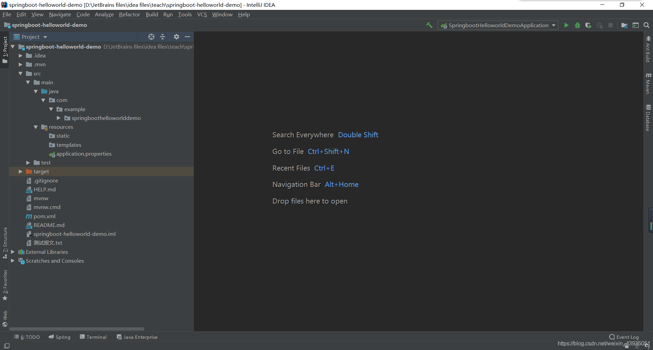Open the Build menu
Viewport: 653px width, 350px height.
152,14
